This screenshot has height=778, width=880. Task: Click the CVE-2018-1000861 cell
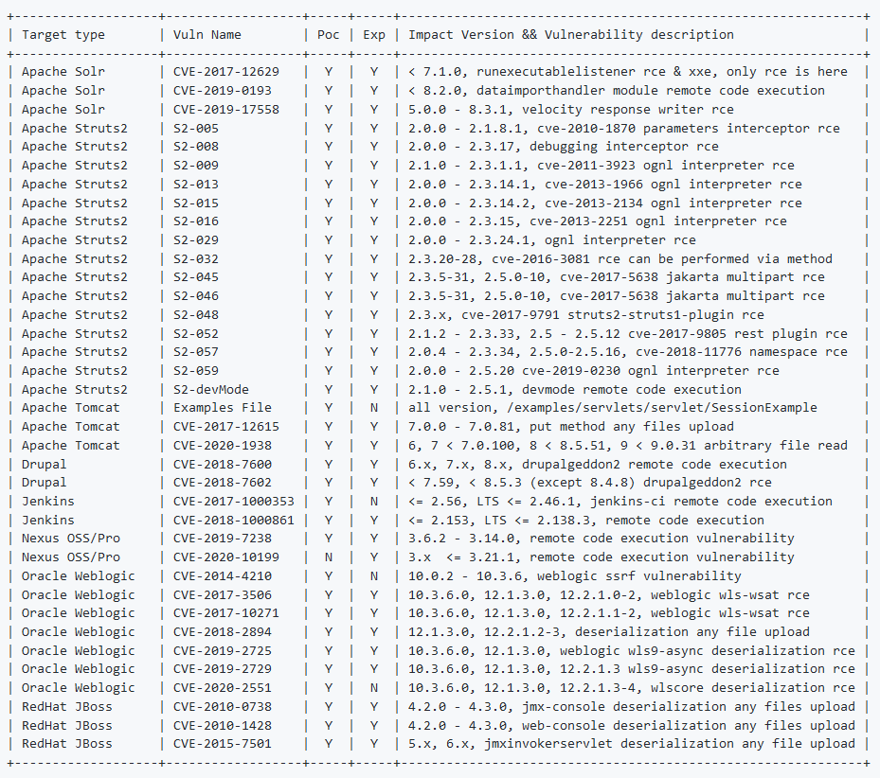coord(233,521)
